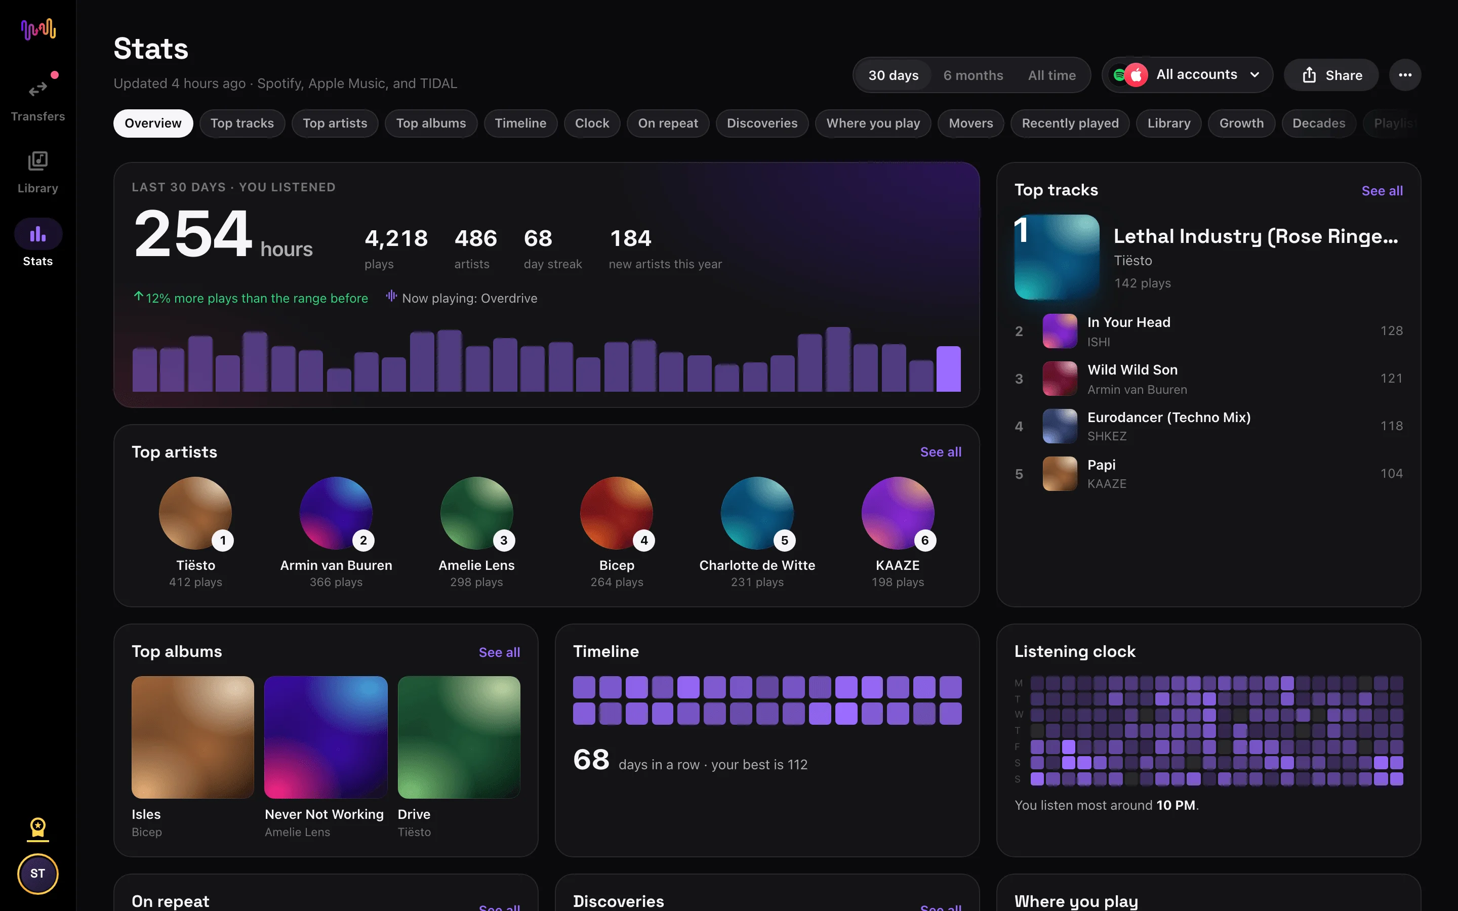Open the Isles album cover
1458x911 pixels.
[193, 737]
